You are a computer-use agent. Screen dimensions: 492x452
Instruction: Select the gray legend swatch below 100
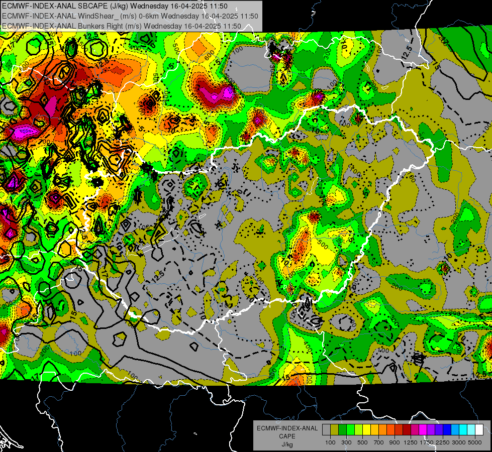pyautogui.click(x=326, y=429)
